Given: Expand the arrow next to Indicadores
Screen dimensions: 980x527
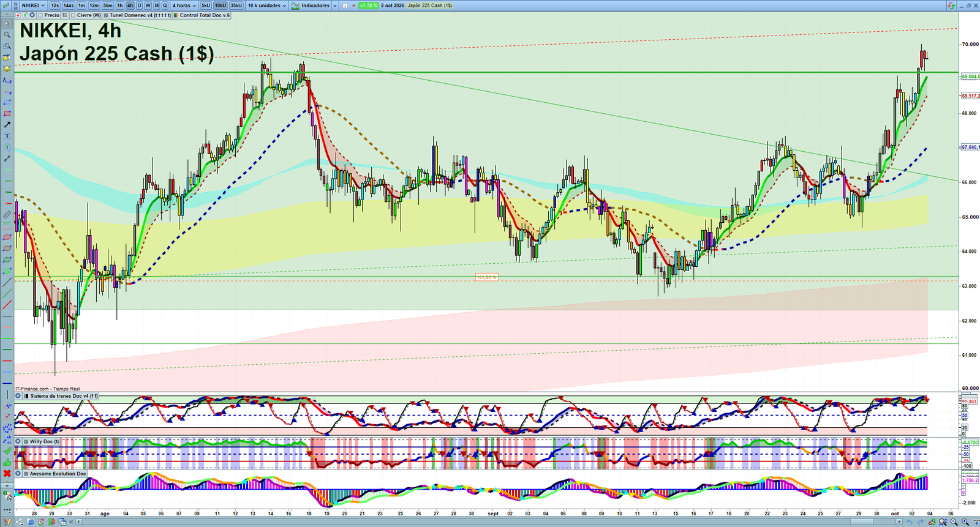Looking at the screenshot, I should [335, 6].
